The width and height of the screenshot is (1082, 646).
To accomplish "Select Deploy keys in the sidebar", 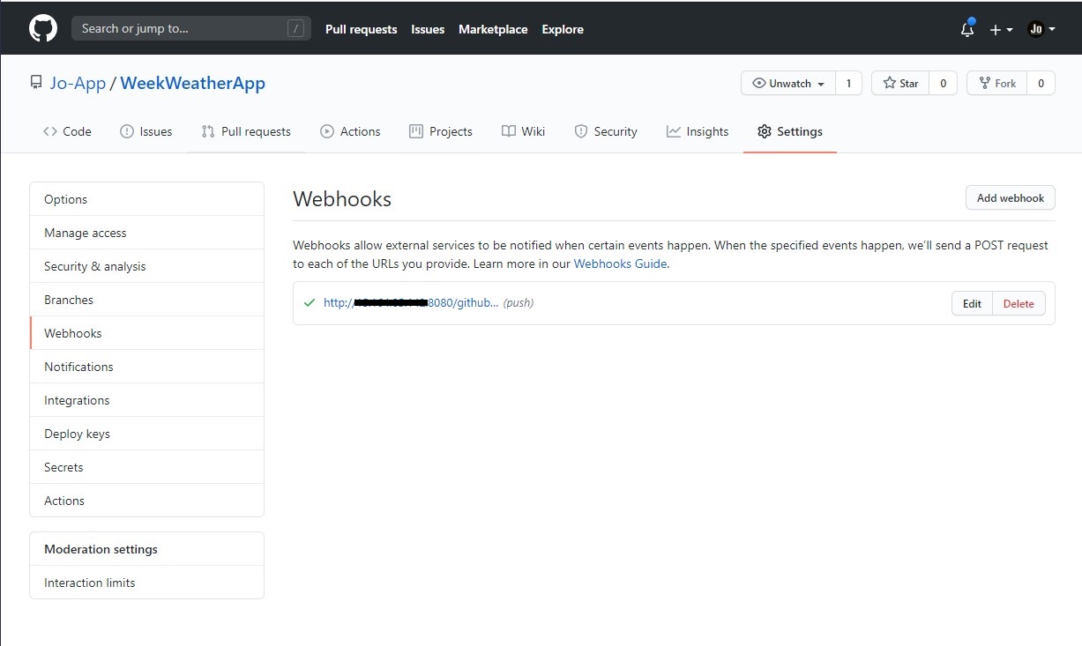I will tap(146, 434).
